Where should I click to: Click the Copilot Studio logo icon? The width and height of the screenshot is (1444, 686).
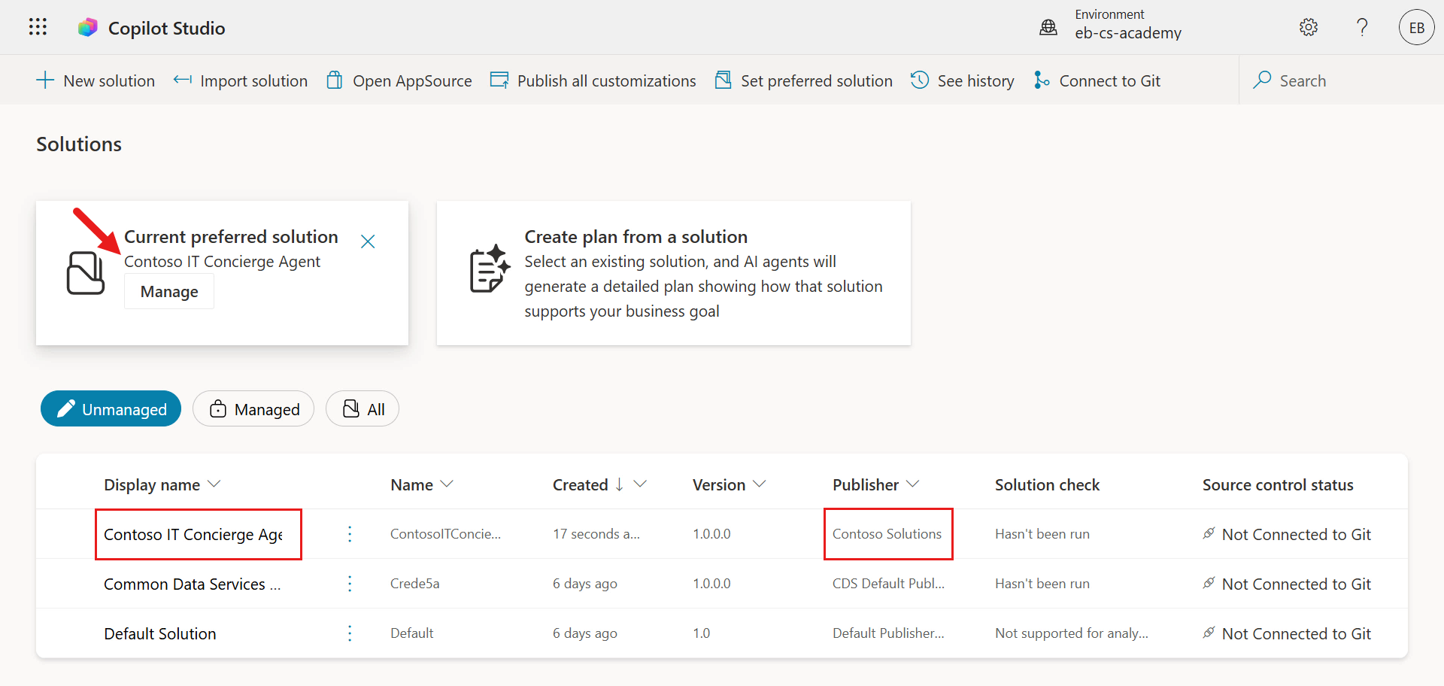pos(88,28)
